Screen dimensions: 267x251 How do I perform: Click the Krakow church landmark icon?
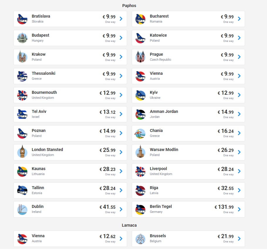click(x=22, y=57)
